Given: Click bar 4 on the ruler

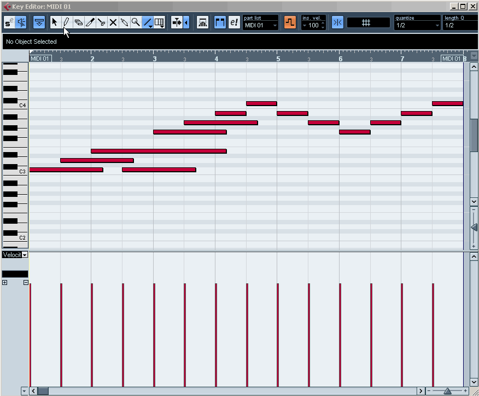Looking at the screenshot, I should click(217, 59).
